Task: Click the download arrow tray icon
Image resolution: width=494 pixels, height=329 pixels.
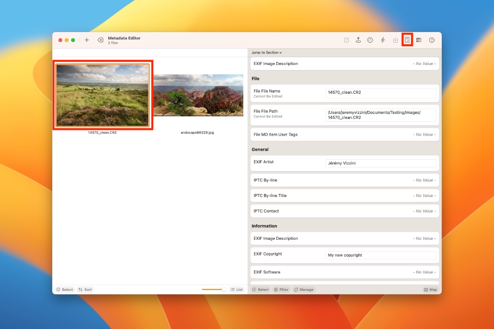Action: coord(396,40)
